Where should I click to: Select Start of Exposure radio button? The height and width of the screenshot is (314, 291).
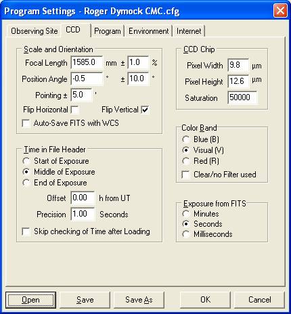tap(26, 161)
